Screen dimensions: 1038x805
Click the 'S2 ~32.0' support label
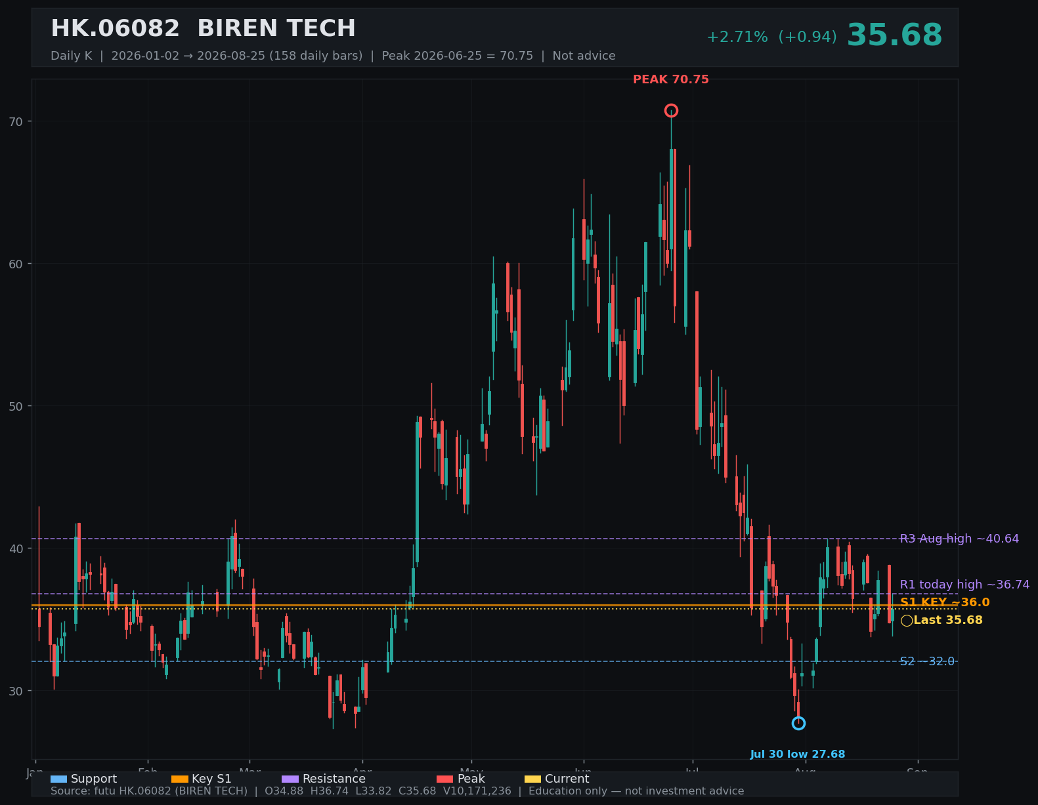pyautogui.click(x=927, y=661)
